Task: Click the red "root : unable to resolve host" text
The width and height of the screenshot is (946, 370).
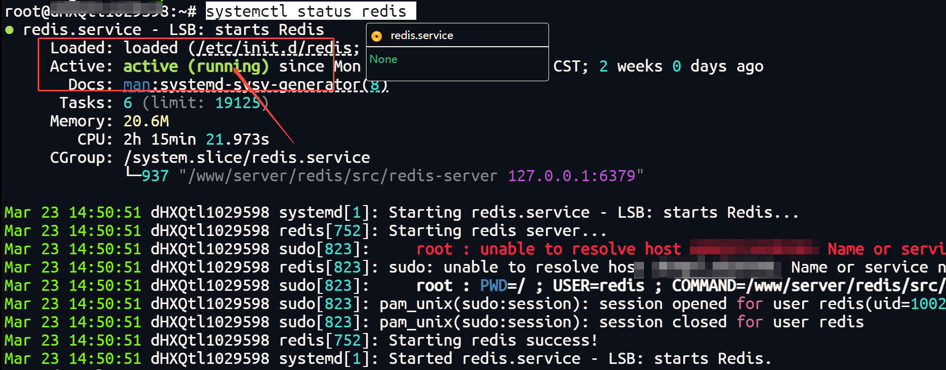Action: 548,249
